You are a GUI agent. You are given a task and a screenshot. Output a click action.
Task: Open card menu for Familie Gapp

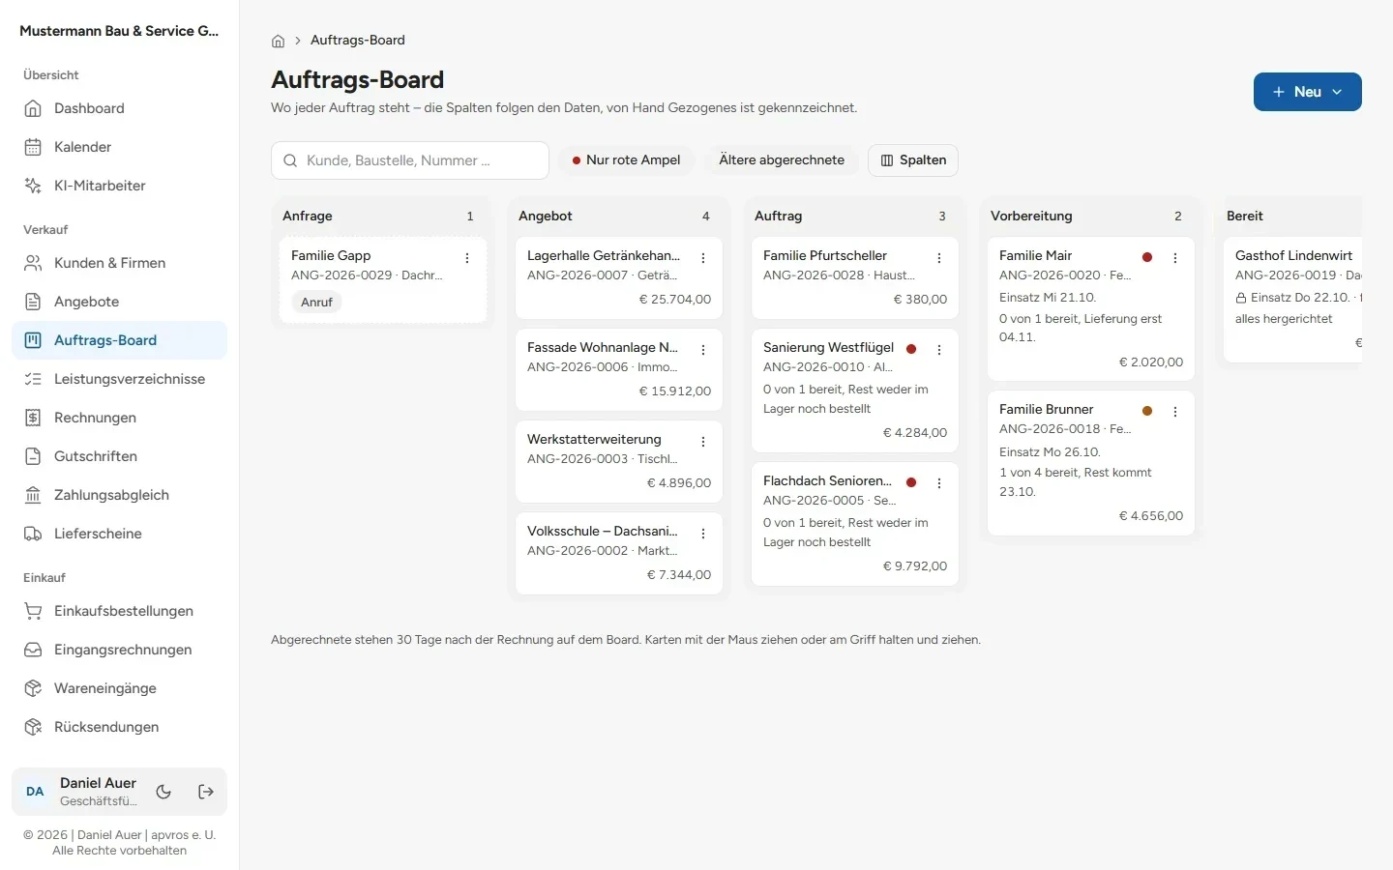coord(467,258)
